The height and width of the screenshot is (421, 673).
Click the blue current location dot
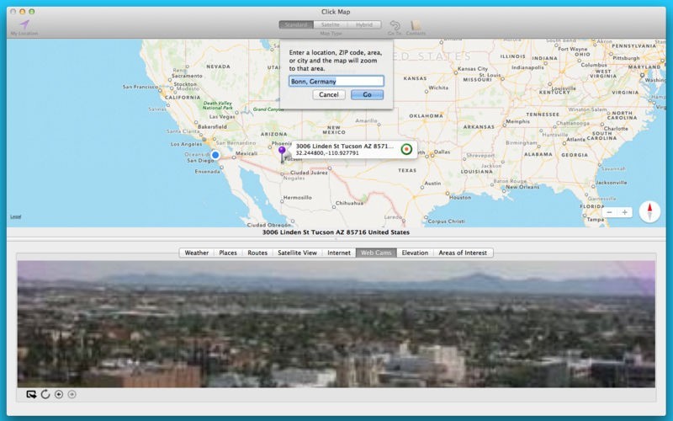[x=215, y=155]
